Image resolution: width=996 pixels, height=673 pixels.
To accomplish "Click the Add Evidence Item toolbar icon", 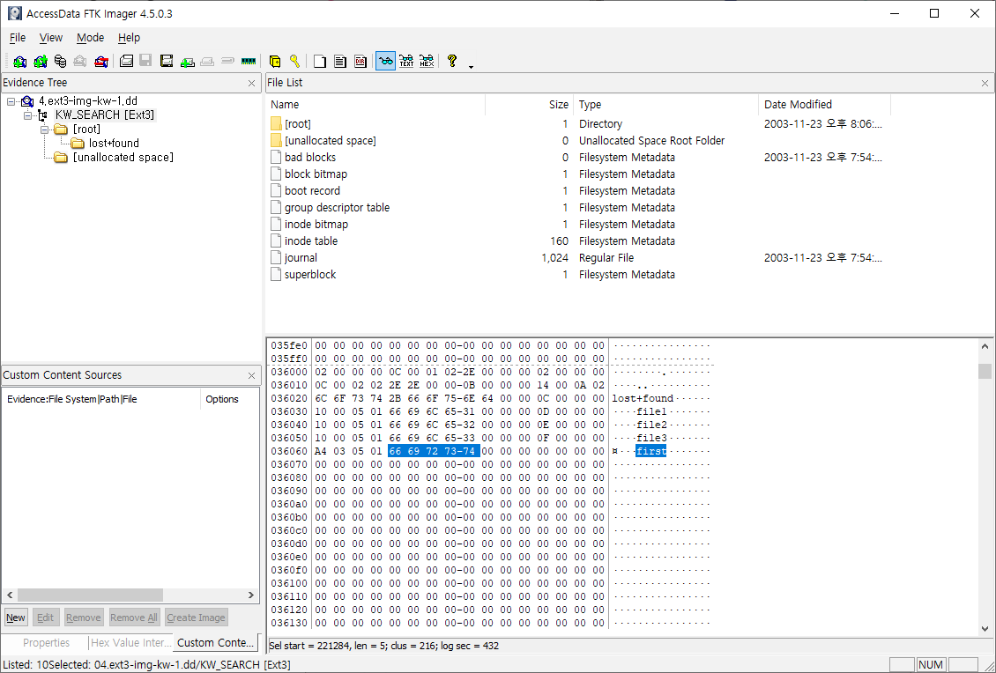I will 19,61.
